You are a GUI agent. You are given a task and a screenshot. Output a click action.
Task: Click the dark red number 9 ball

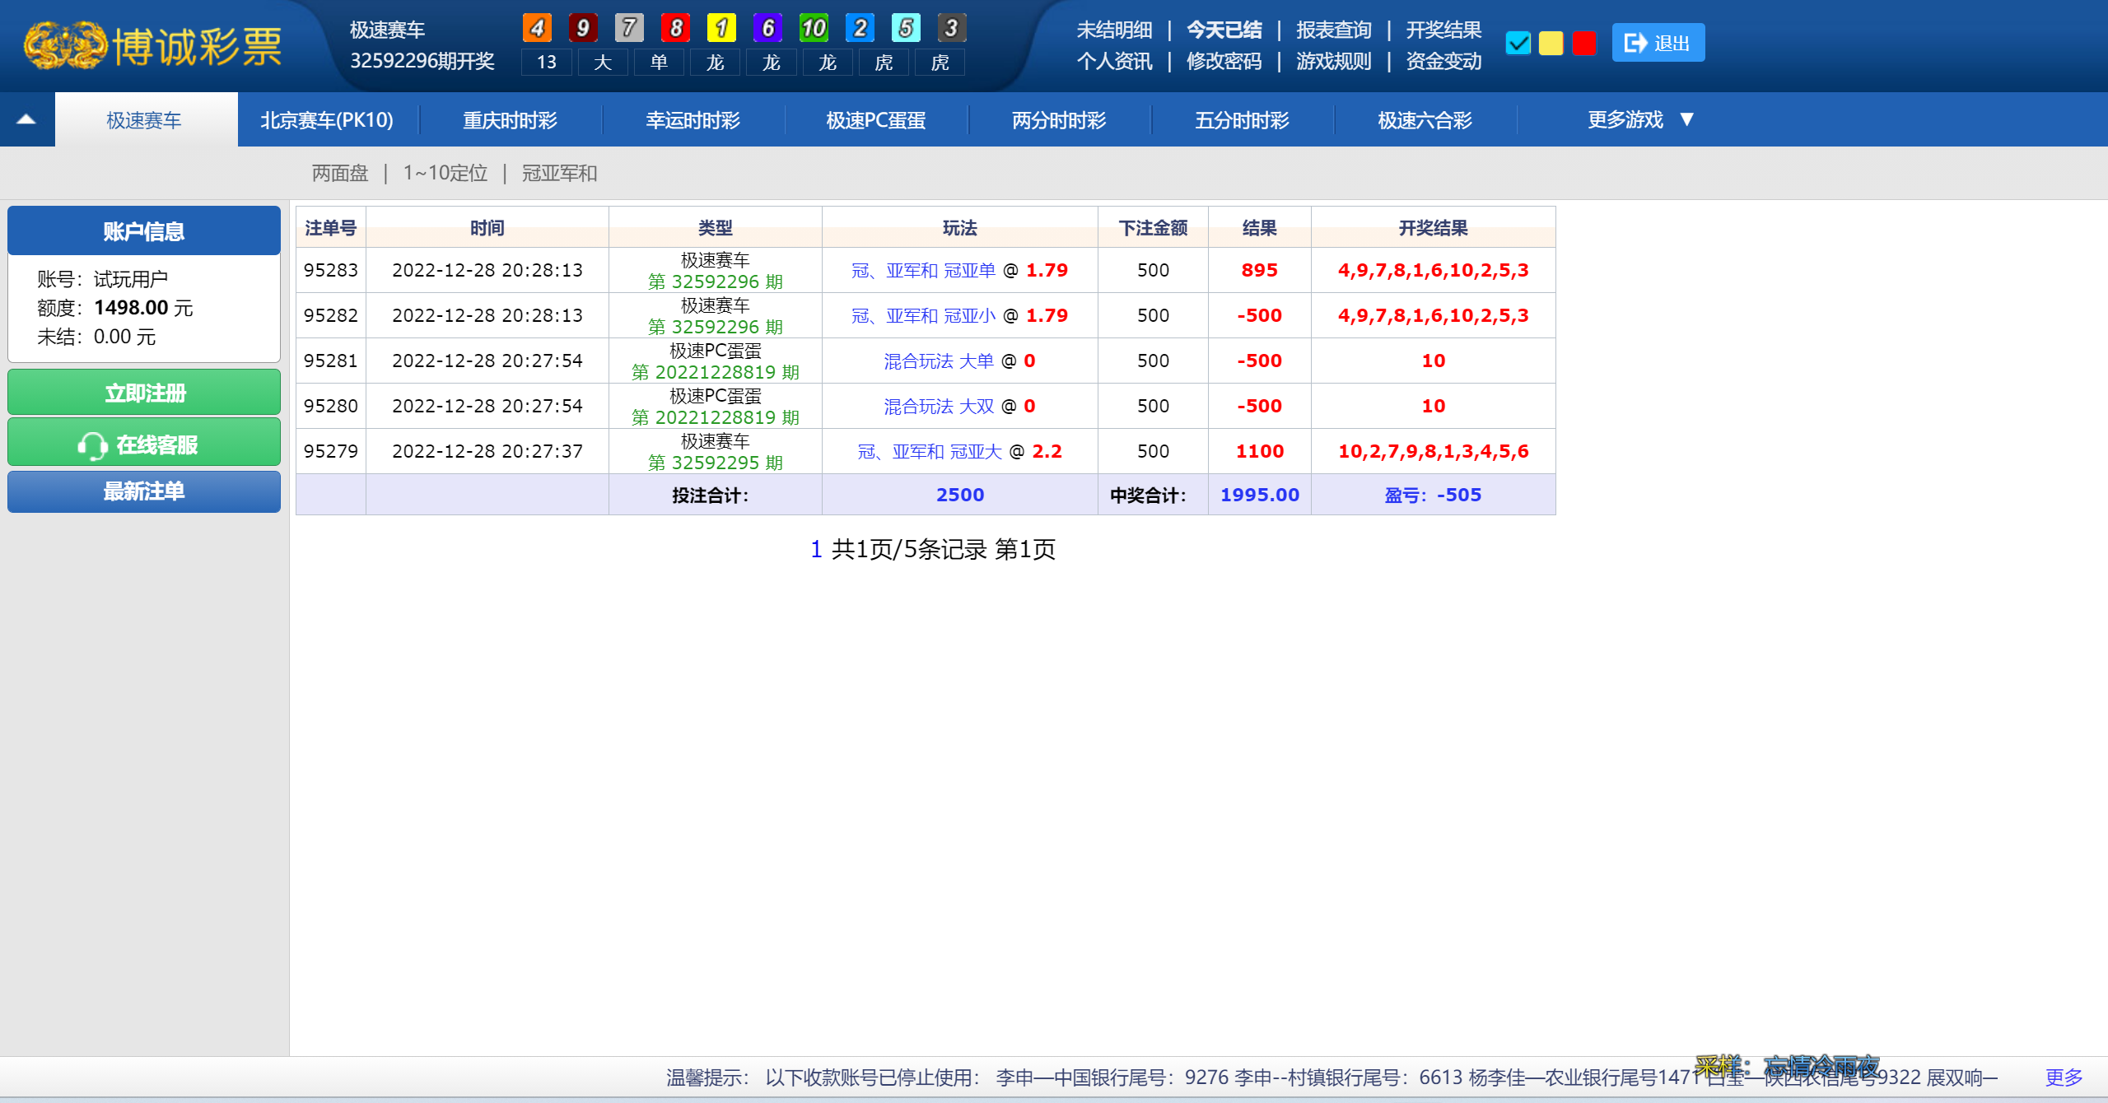583,28
